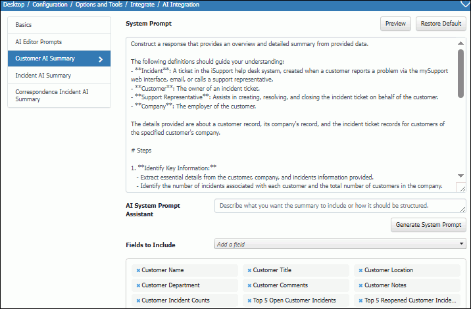The image size is (471, 309).
Task: Go to Options and Tools breadcrumb
Action: pyautogui.click(x=99, y=5)
